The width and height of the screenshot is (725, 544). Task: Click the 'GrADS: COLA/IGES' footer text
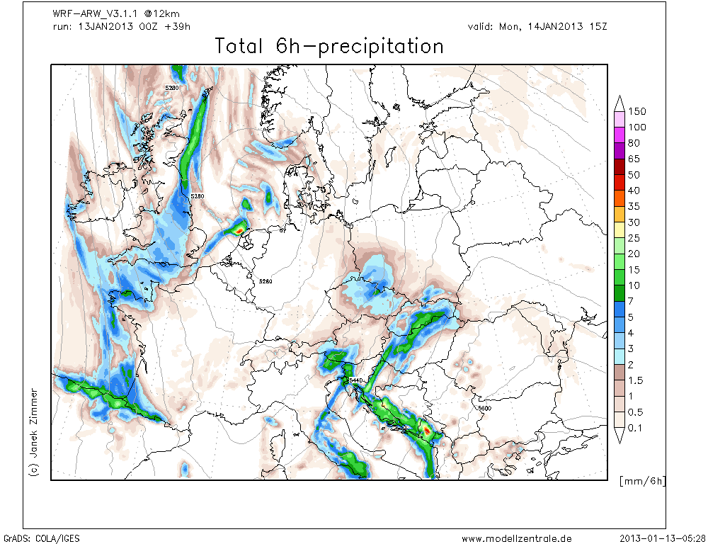pos(42,538)
